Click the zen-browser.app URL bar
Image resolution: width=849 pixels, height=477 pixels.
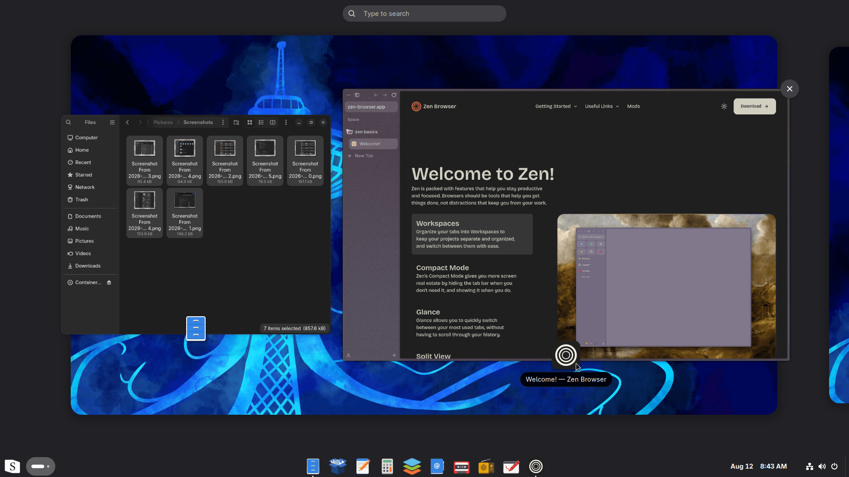coord(371,107)
